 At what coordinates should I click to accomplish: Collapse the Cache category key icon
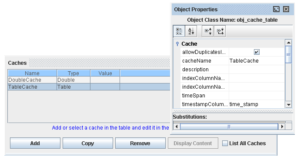pyautogui.click(x=177, y=44)
